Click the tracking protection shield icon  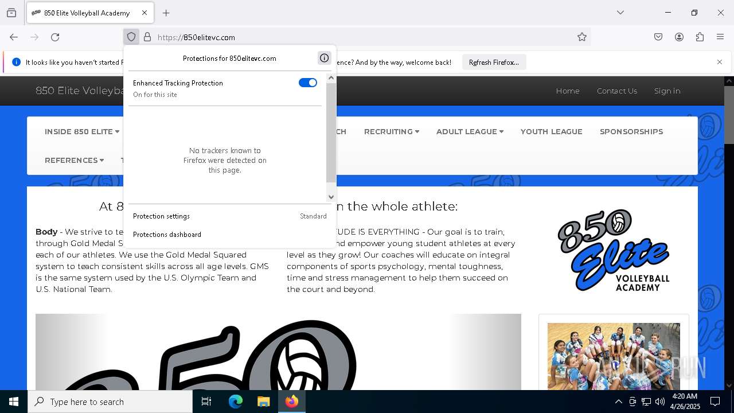131,37
